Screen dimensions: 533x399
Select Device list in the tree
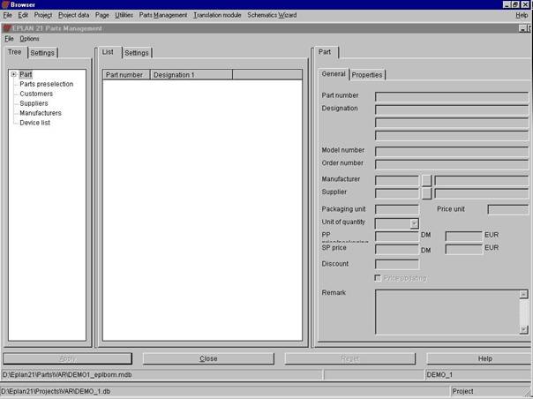click(34, 123)
